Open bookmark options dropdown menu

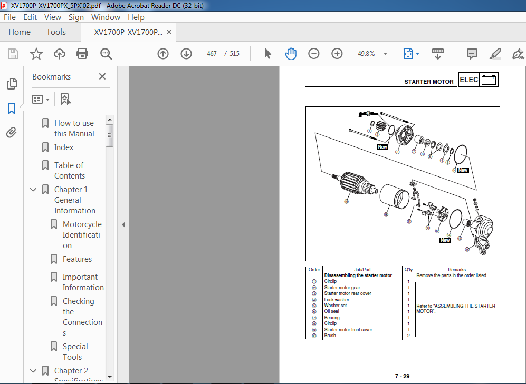coord(41,99)
